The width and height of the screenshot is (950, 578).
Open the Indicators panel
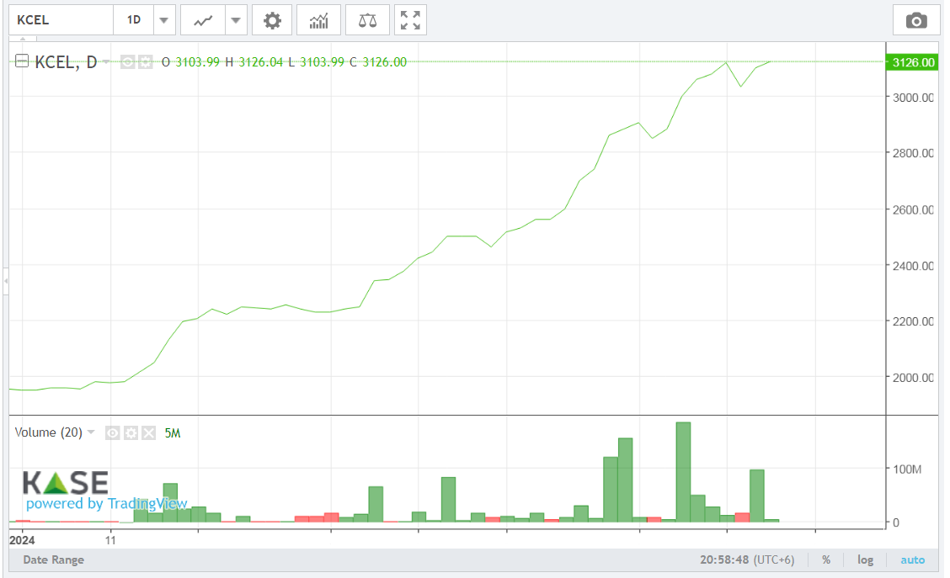click(318, 20)
